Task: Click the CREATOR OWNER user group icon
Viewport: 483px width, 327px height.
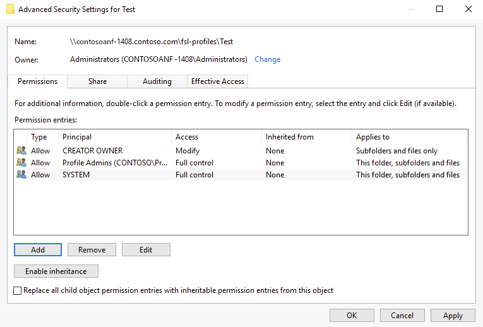Action: [x=21, y=151]
